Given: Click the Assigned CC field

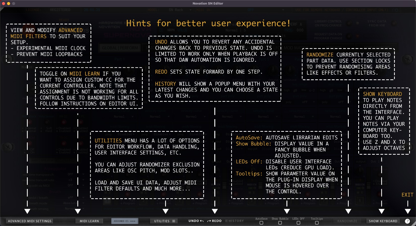Looking at the screenshot, I should (125, 221).
